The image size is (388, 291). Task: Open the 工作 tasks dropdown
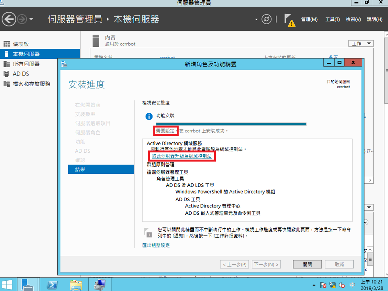pos(361,44)
